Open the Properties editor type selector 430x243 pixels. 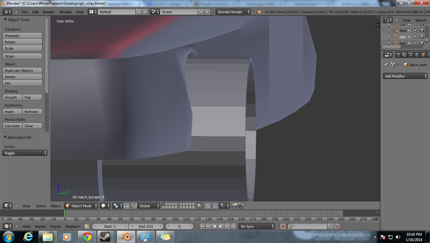point(388,55)
